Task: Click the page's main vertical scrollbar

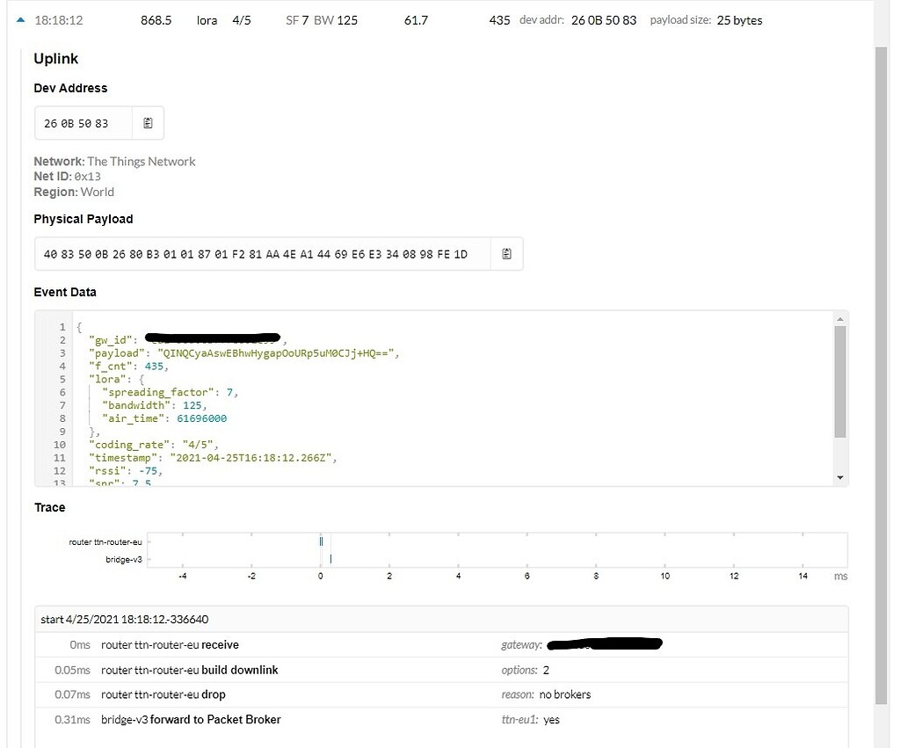Action: 881,376
